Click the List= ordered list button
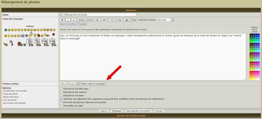The width and height of the screenshot is (262, 119). [104, 20]
